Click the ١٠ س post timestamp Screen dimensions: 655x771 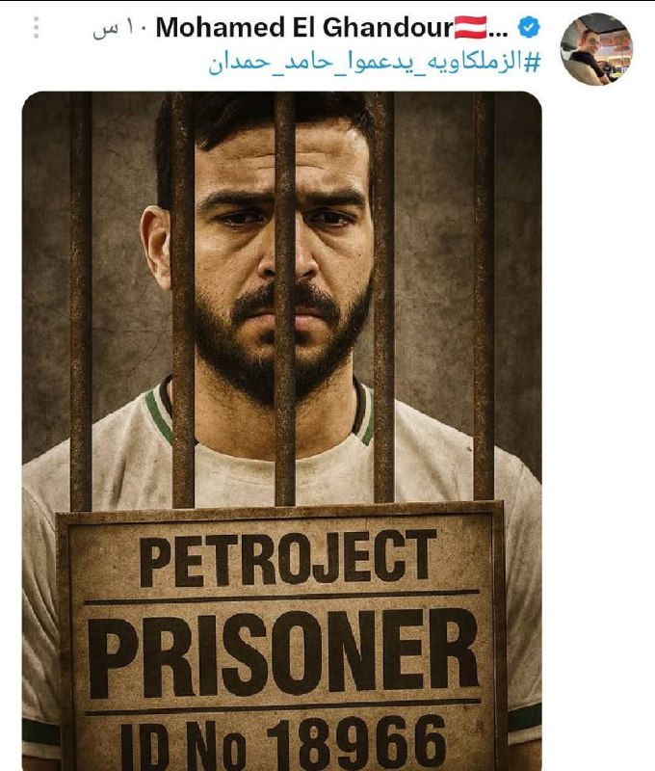click(x=119, y=28)
